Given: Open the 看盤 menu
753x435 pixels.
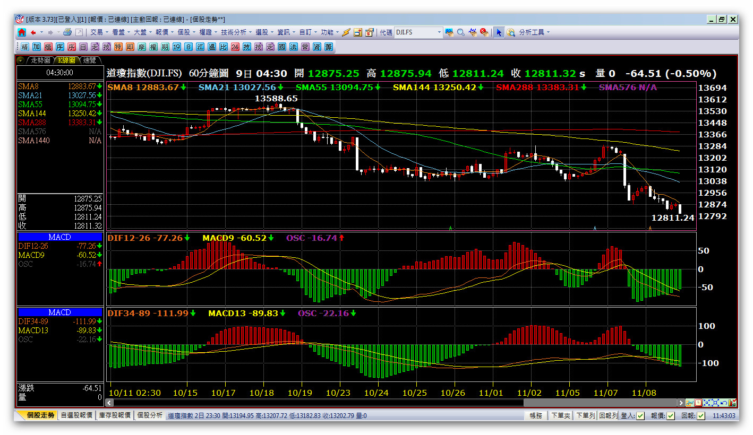Looking at the screenshot, I should coord(121,32).
